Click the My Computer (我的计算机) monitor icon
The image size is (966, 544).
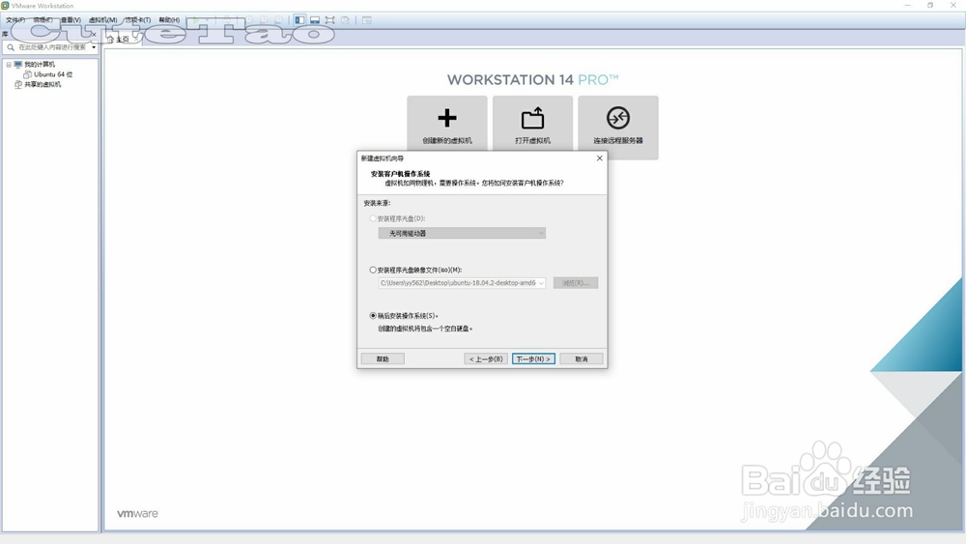pos(17,64)
